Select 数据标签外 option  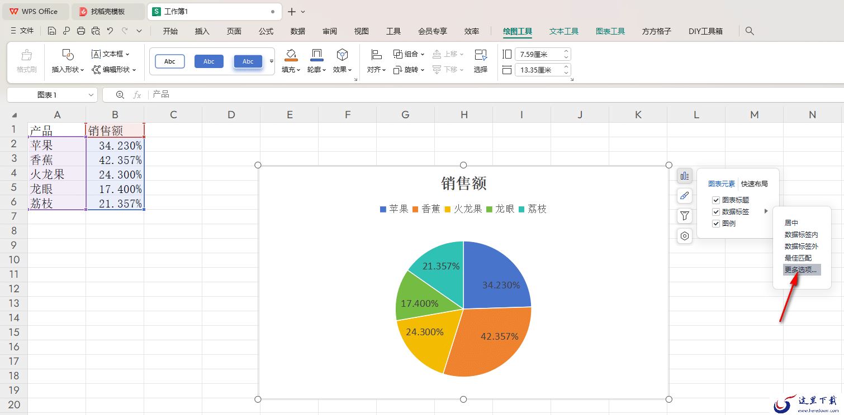click(x=801, y=246)
